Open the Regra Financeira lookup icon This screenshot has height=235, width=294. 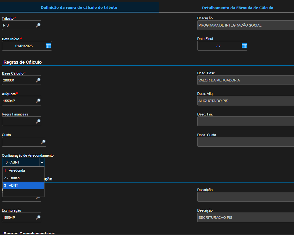pos(38,121)
